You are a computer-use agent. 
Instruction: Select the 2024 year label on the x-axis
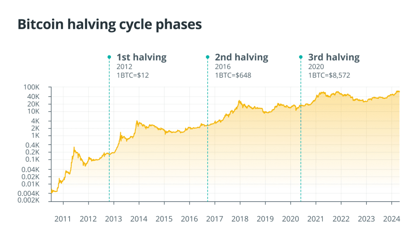pos(391,219)
